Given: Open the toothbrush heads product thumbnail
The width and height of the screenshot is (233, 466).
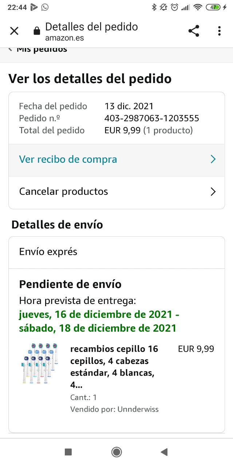Looking at the screenshot, I should pos(40,363).
